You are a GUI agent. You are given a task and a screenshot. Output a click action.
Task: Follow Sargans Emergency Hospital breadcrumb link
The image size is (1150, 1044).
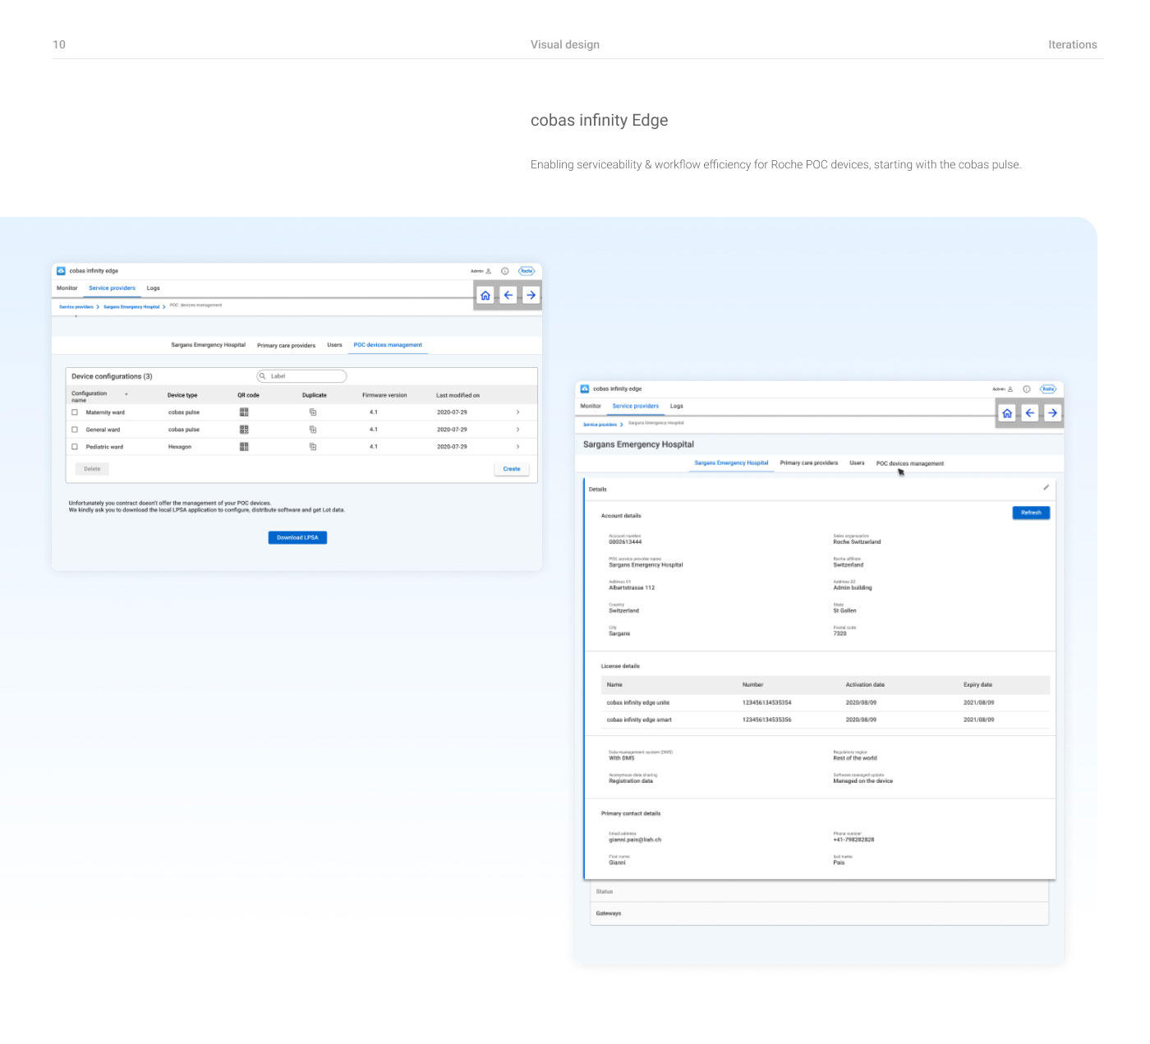coord(131,306)
